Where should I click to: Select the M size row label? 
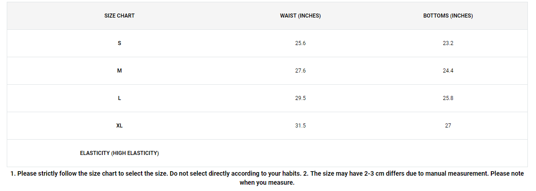coord(119,71)
